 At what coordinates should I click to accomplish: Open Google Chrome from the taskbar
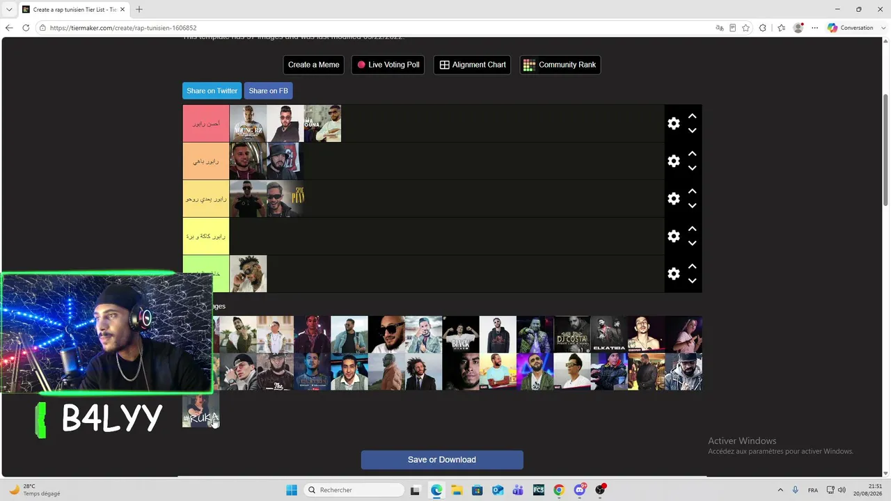coord(558,490)
